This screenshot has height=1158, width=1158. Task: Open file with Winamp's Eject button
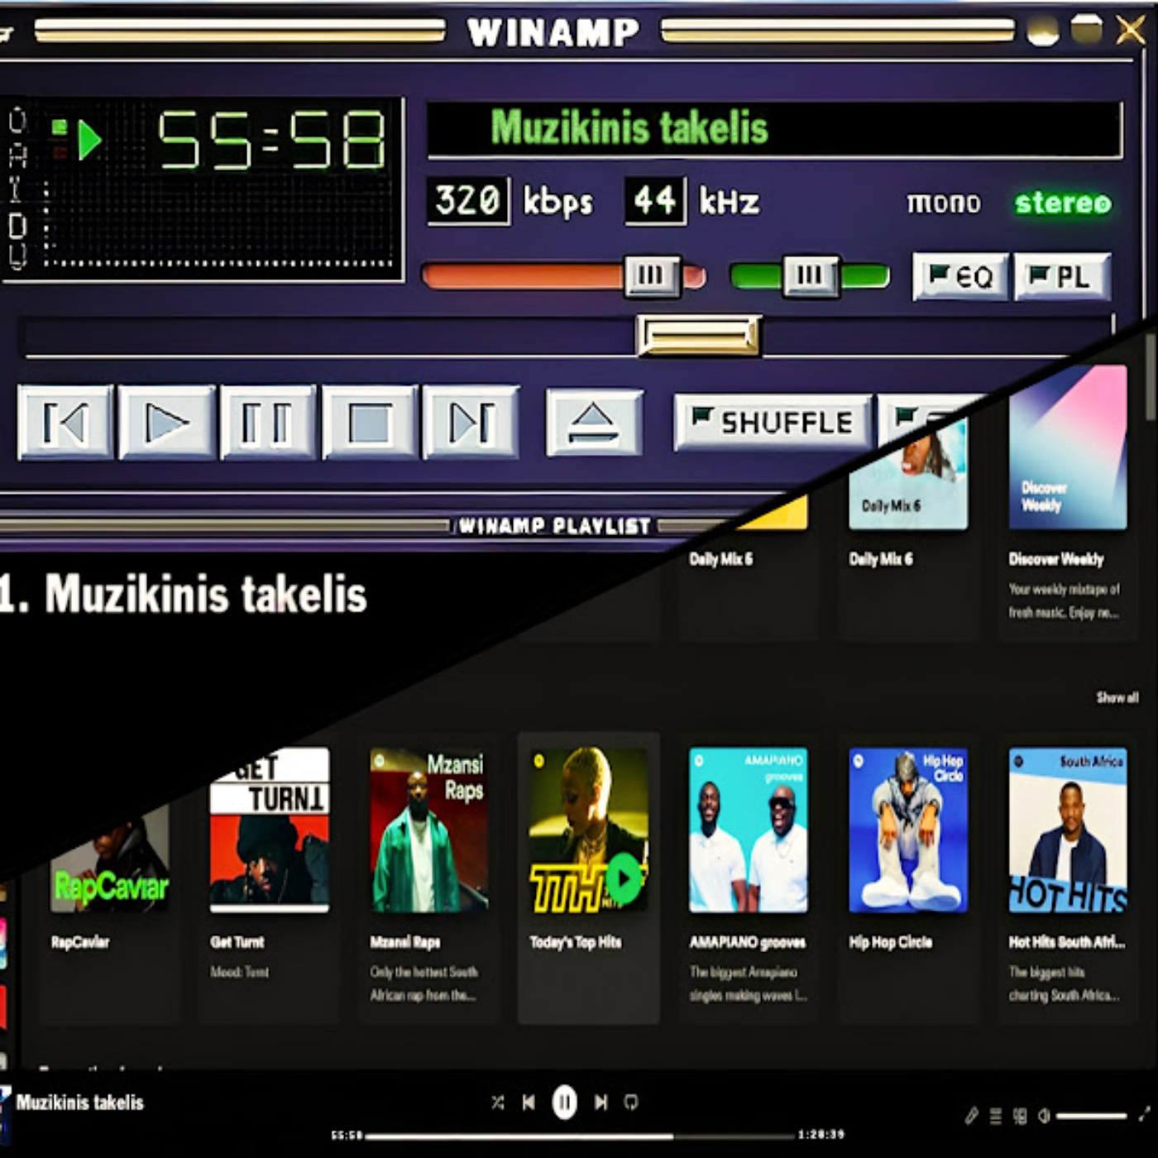point(594,423)
